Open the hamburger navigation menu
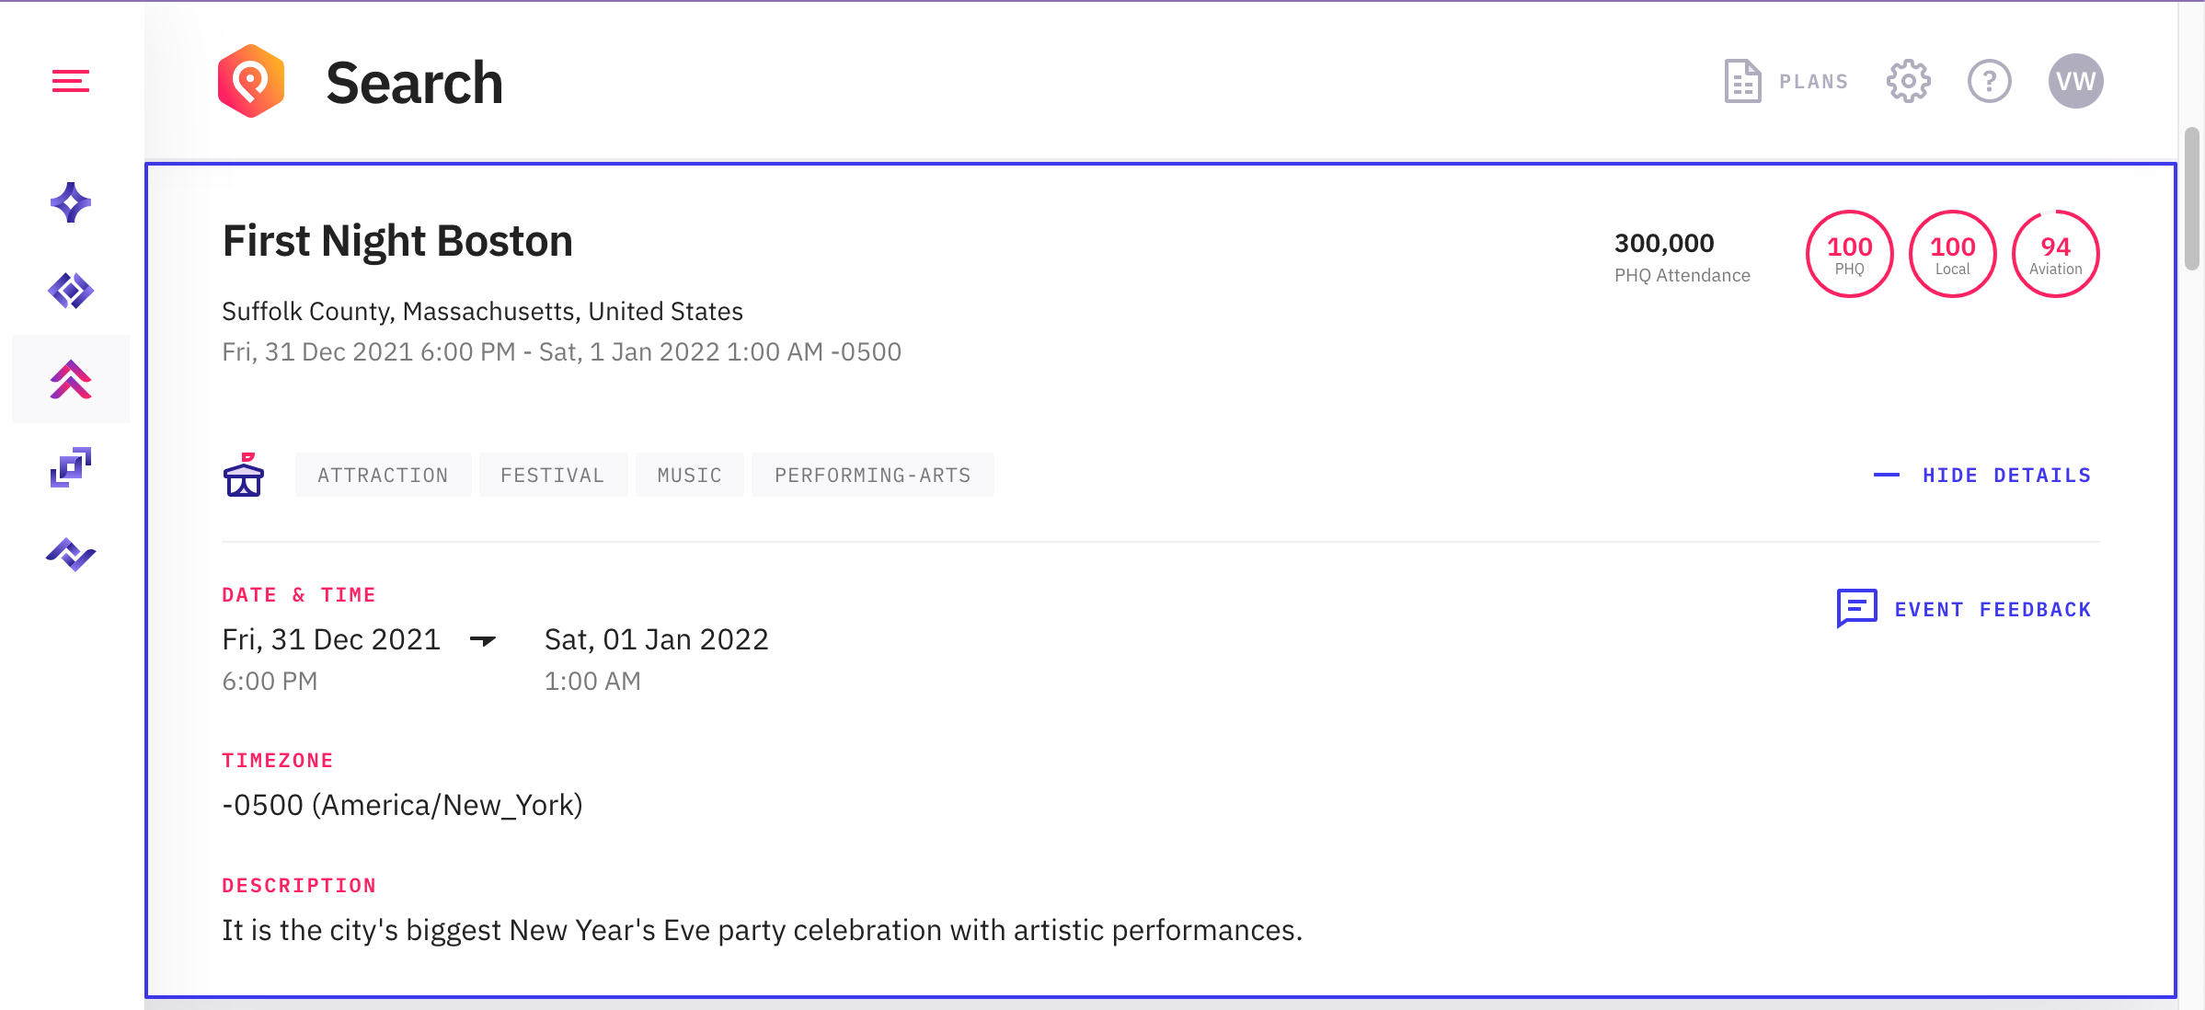 (71, 81)
